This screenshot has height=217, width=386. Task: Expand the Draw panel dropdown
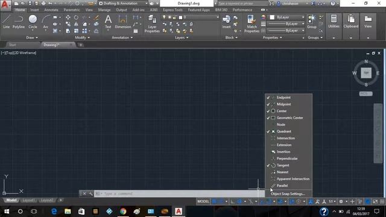click(x=32, y=37)
